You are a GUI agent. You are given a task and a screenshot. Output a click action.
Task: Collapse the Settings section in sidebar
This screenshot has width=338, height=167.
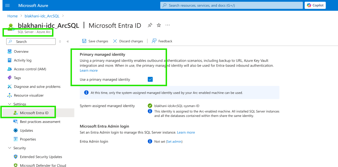10,104
